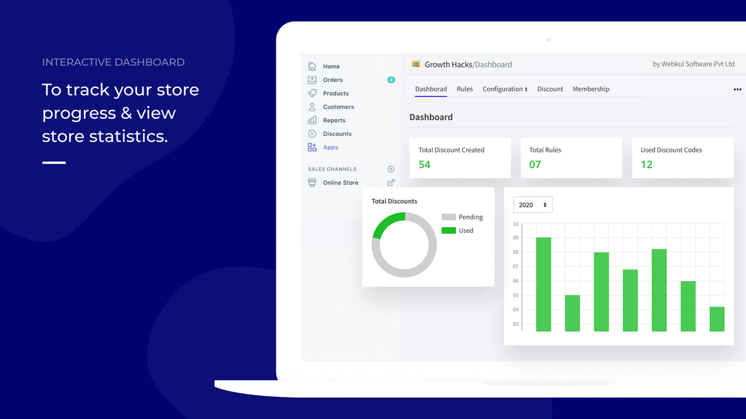Open Online Store with the storefront icon
The image size is (746, 419).
pyautogui.click(x=312, y=182)
